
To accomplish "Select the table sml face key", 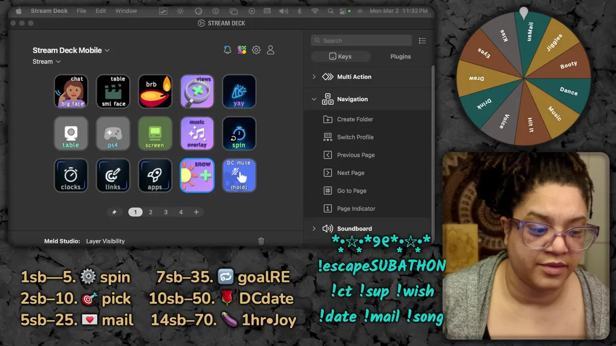I will (113, 91).
